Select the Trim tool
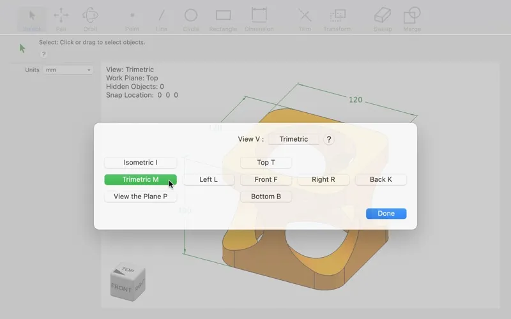511x319 pixels. tap(305, 20)
